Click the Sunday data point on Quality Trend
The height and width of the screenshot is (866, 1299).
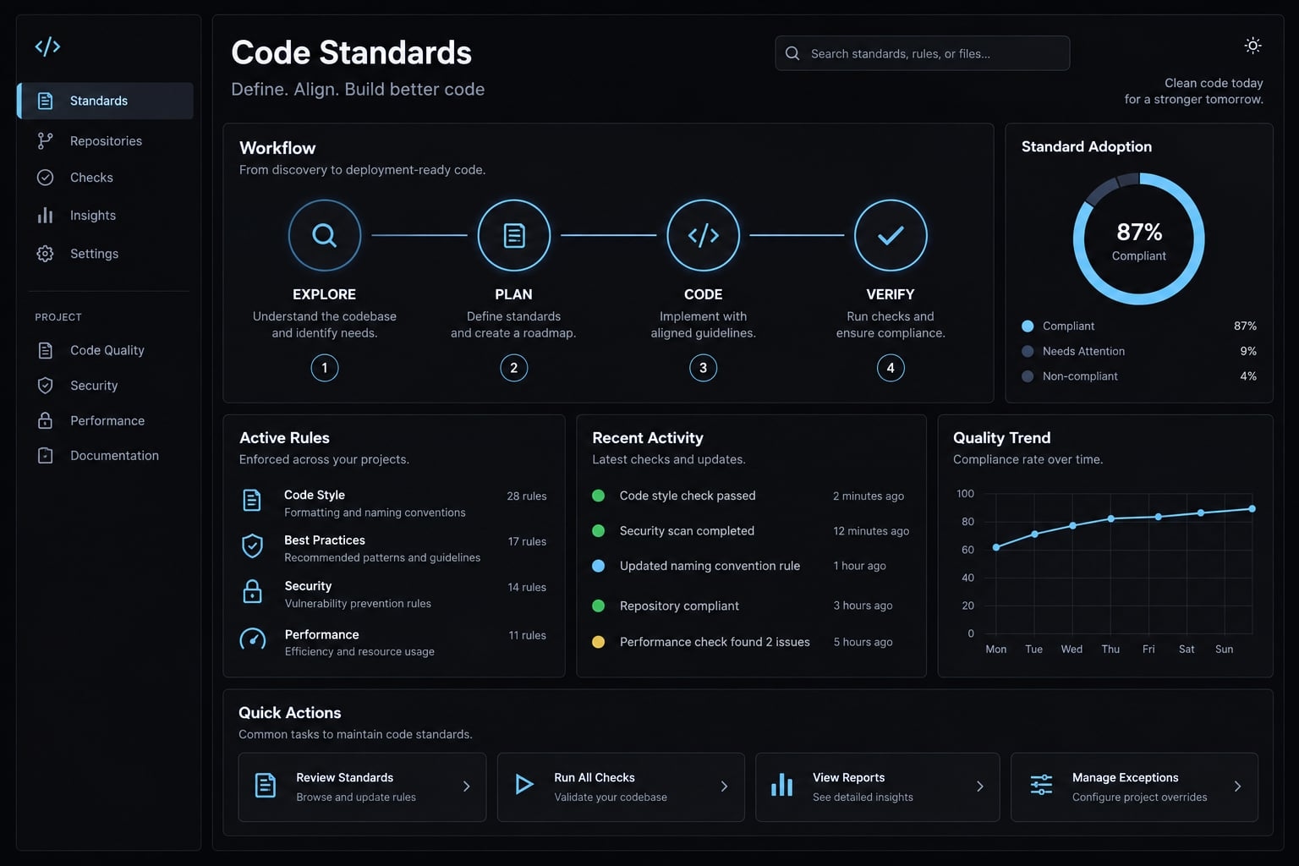[1252, 509]
